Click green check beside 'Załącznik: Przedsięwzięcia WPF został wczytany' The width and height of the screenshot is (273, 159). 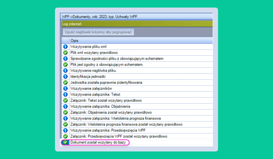(x=65, y=136)
